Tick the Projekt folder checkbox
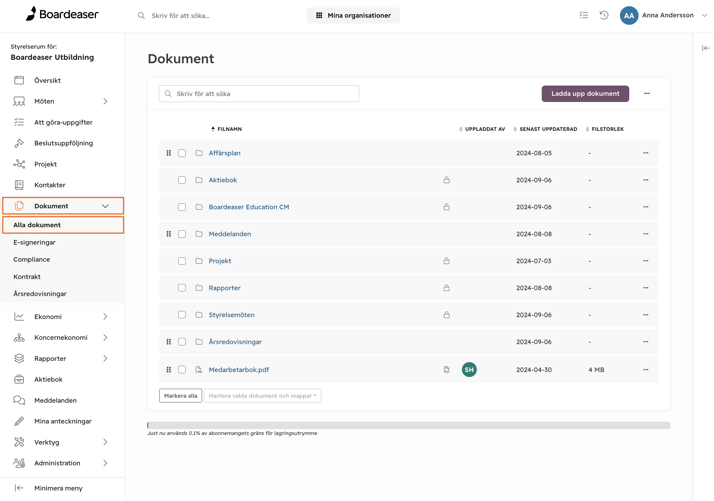The width and height of the screenshot is (714, 501). [x=182, y=261]
